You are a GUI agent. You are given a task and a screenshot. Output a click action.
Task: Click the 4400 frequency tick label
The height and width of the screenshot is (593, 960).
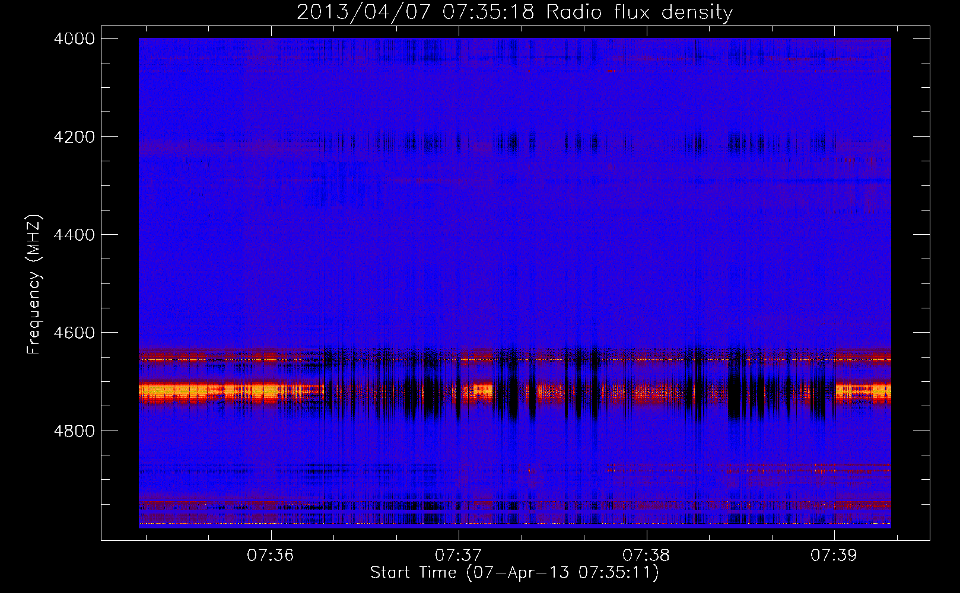(x=74, y=235)
